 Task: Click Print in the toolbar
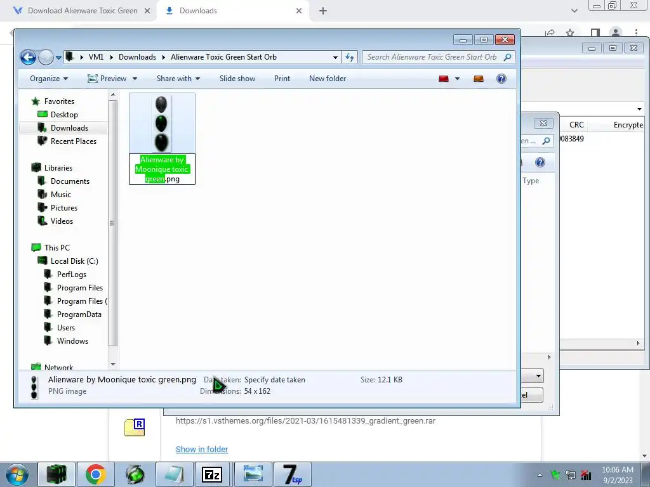pyautogui.click(x=282, y=79)
